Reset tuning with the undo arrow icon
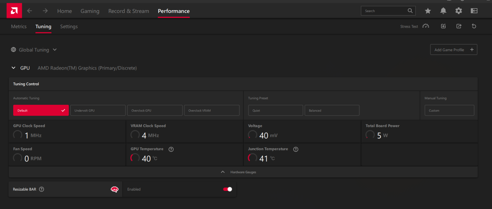 pyautogui.click(x=474, y=26)
